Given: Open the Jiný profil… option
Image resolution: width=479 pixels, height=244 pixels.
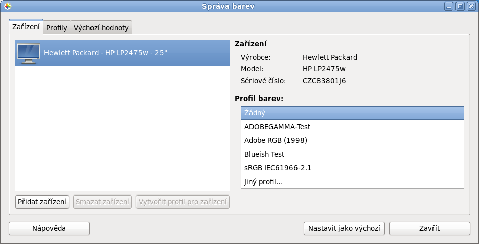Looking at the screenshot, I should [x=352, y=182].
